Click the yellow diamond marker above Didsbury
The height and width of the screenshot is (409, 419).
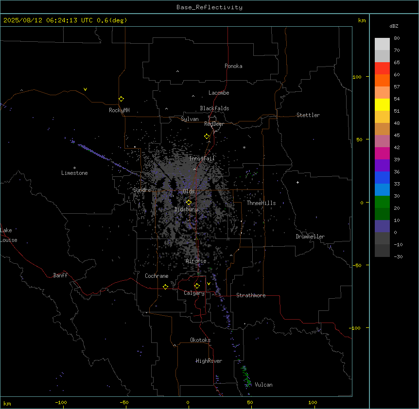point(189,203)
